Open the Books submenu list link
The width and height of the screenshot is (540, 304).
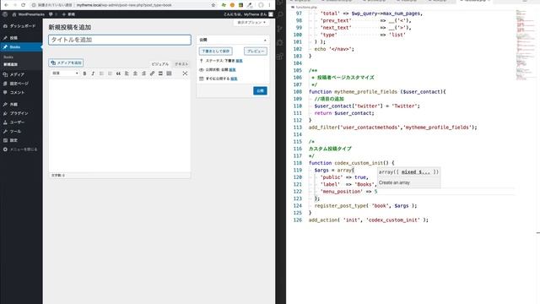pos(8,57)
